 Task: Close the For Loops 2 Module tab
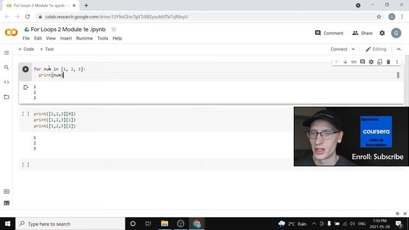pos(74,5)
